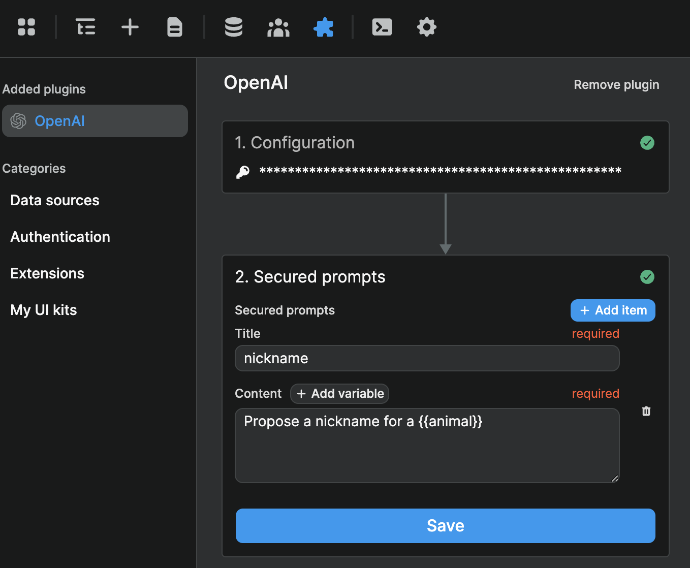Open the Authentication category
Screen dimensions: 690x568
coord(60,237)
